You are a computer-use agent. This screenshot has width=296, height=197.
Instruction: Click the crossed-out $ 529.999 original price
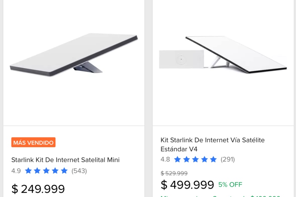click(x=174, y=173)
